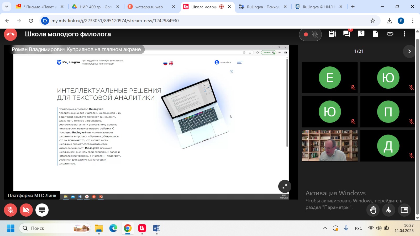The image size is (420, 236).
Task: Select participant tile with letter Д
Action: [388, 146]
